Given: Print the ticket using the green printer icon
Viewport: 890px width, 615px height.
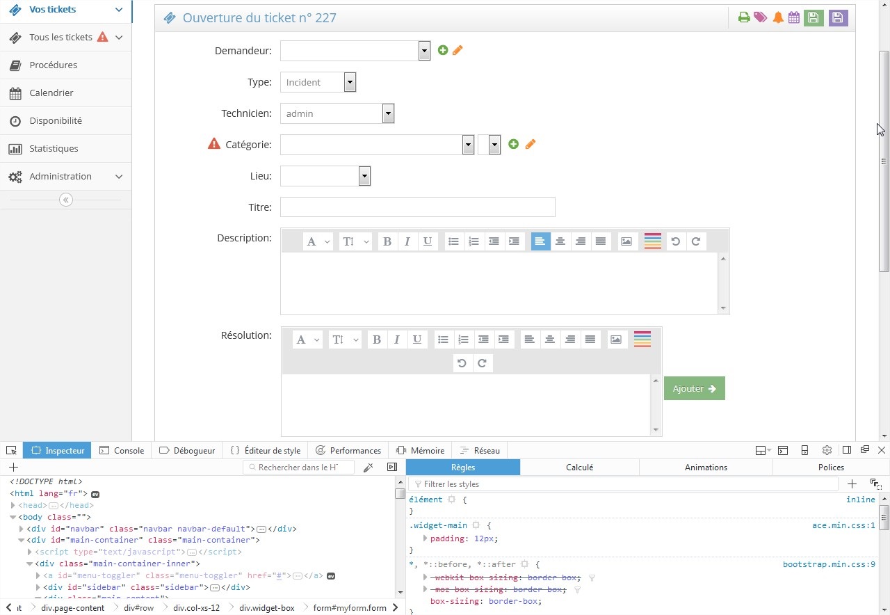Looking at the screenshot, I should pos(744,17).
